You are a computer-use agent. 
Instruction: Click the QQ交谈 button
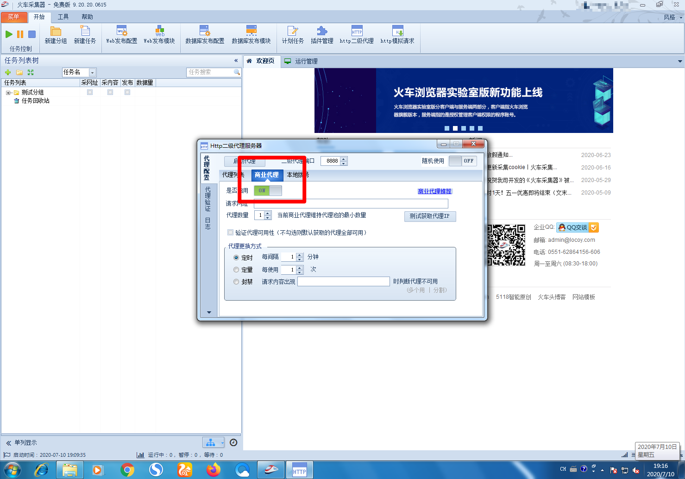(x=578, y=227)
